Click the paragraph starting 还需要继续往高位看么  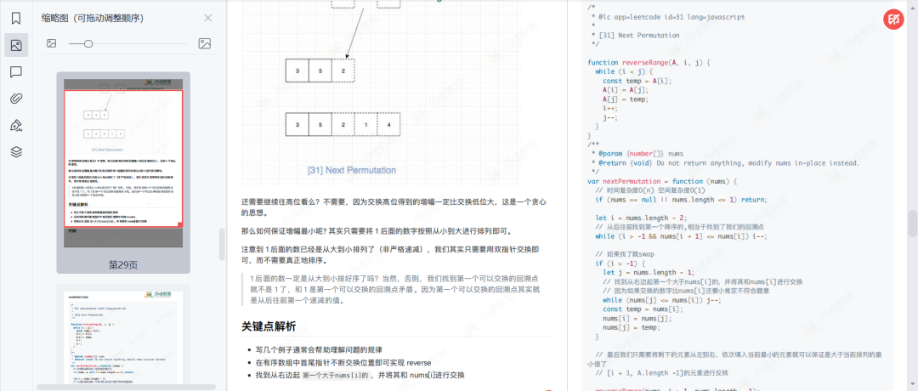pos(394,207)
